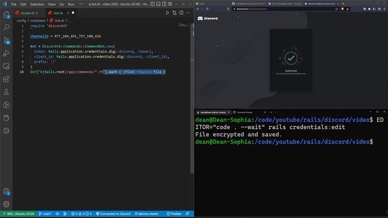Open the Manage gear menu
This screenshot has height=218, width=388.
(6, 204)
